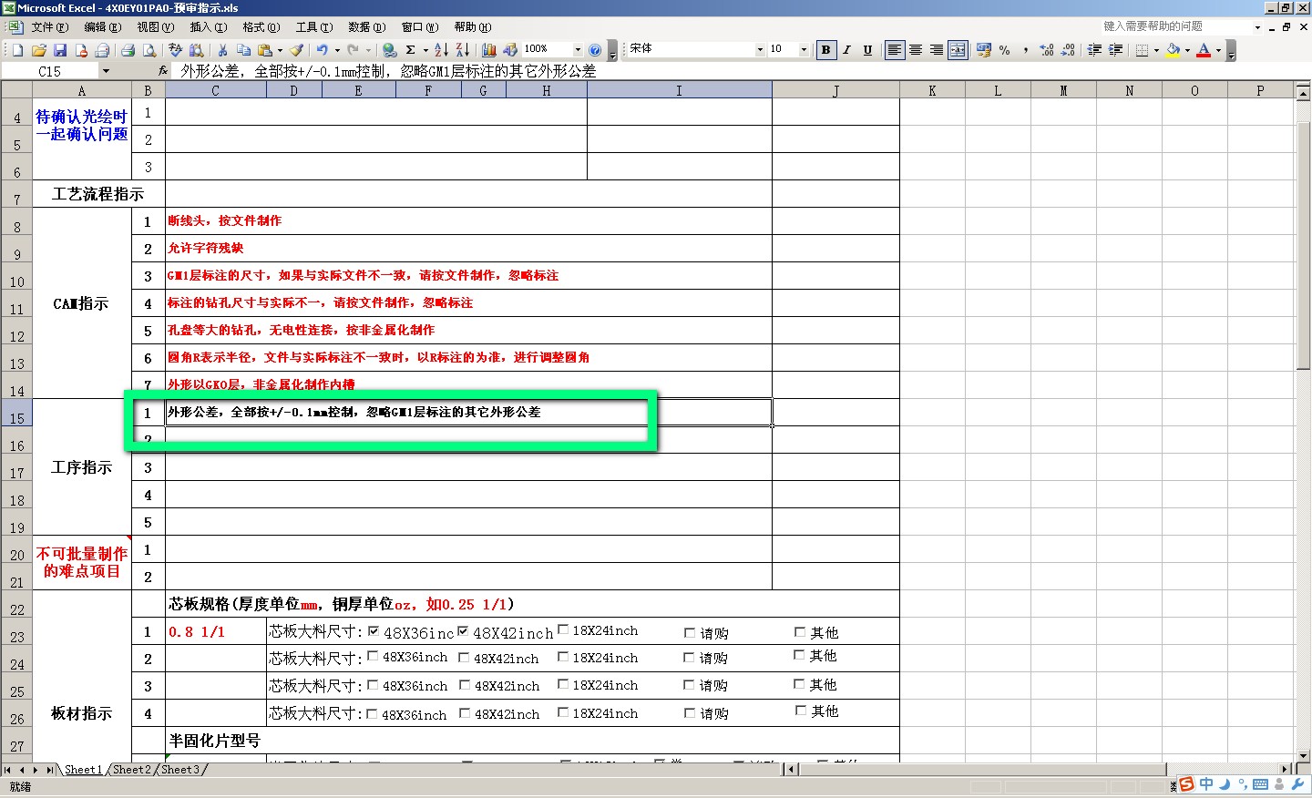
Task: Open Excel Help question mark icon
Action: pos(595,50)
